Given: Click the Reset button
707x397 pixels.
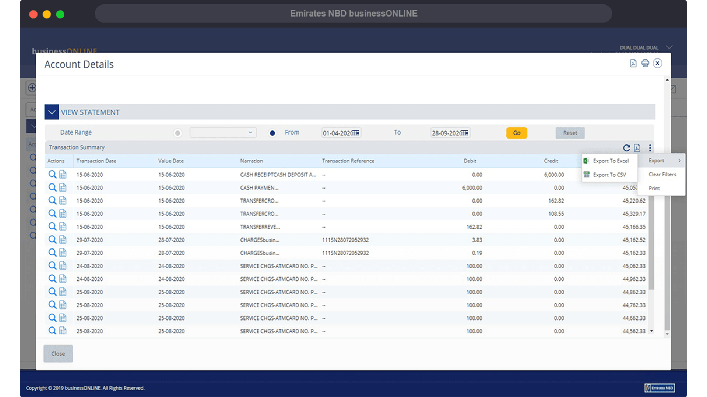Looking at the screenshot, I should (x=570, y=133).
